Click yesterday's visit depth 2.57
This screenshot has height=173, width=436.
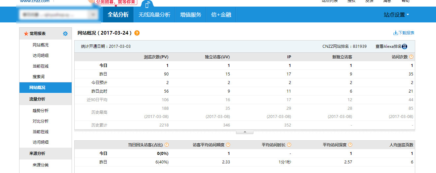coord(348,162)
